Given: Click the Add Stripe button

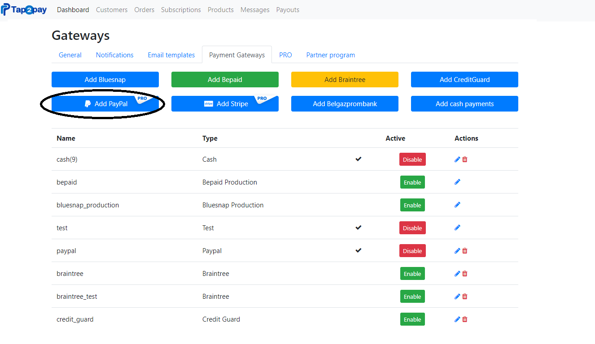Looking at the screenshot, I should pyautogui.click(x=225, y=103).
